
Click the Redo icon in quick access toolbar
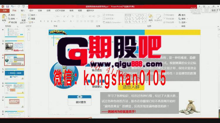(19, 6)
